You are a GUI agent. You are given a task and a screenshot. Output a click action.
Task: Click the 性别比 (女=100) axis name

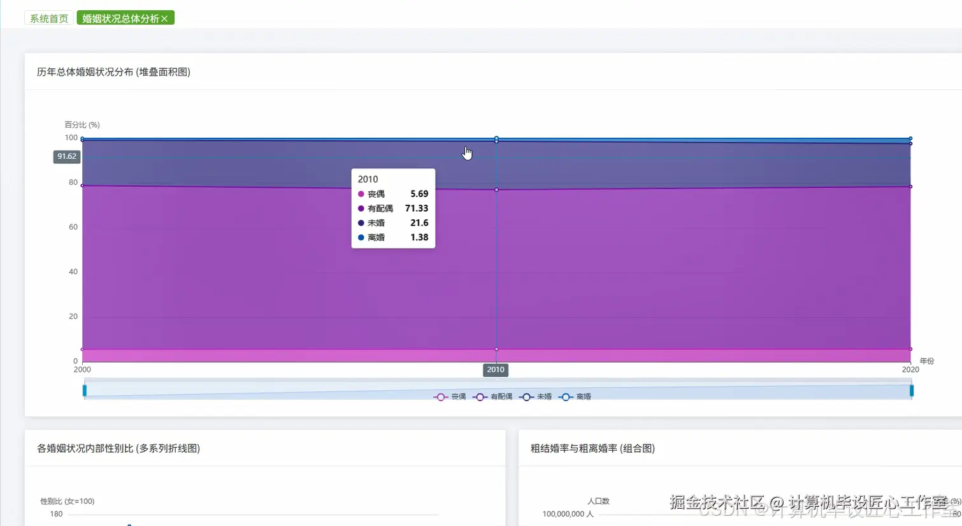tap(68, 501)
